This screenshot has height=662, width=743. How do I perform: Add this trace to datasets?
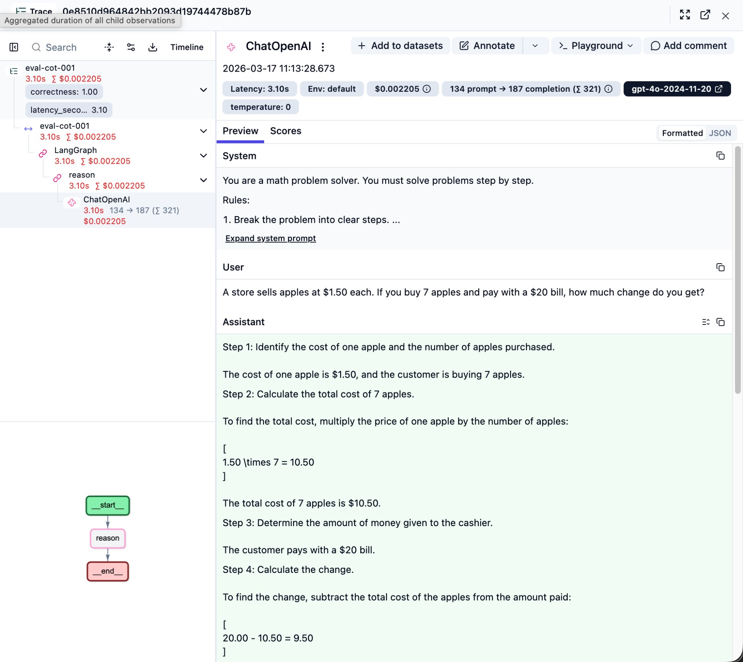tap(400, 45)
